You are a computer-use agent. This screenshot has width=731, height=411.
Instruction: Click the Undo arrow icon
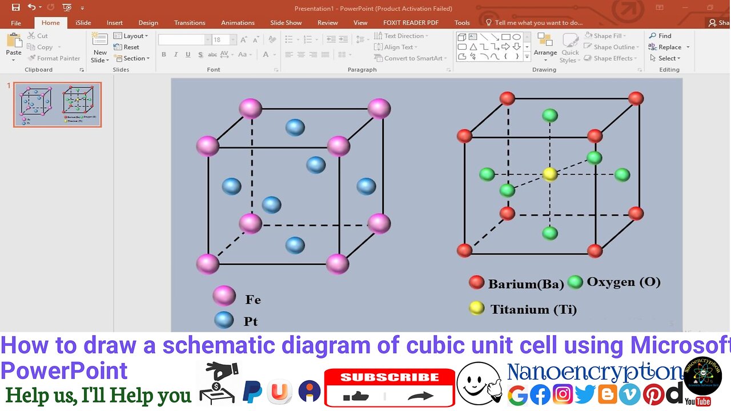[31, 7]
